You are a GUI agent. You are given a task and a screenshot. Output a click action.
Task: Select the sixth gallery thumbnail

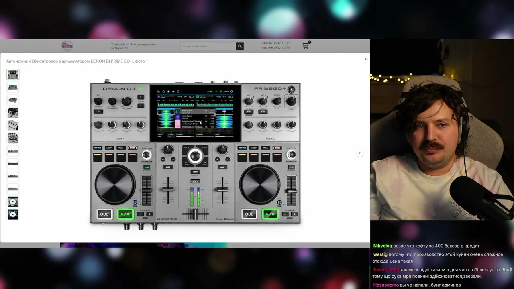13,138
